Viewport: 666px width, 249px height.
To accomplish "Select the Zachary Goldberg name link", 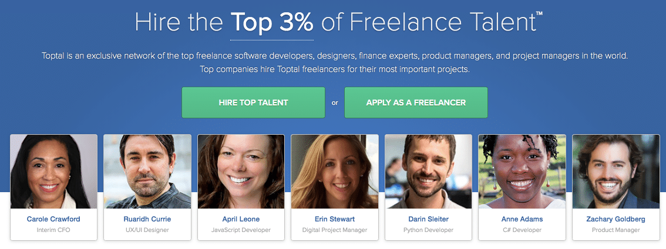I will [x=616, y=219].
